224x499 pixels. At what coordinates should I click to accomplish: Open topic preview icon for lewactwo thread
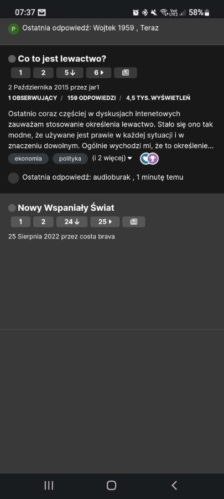click(126, 73)
